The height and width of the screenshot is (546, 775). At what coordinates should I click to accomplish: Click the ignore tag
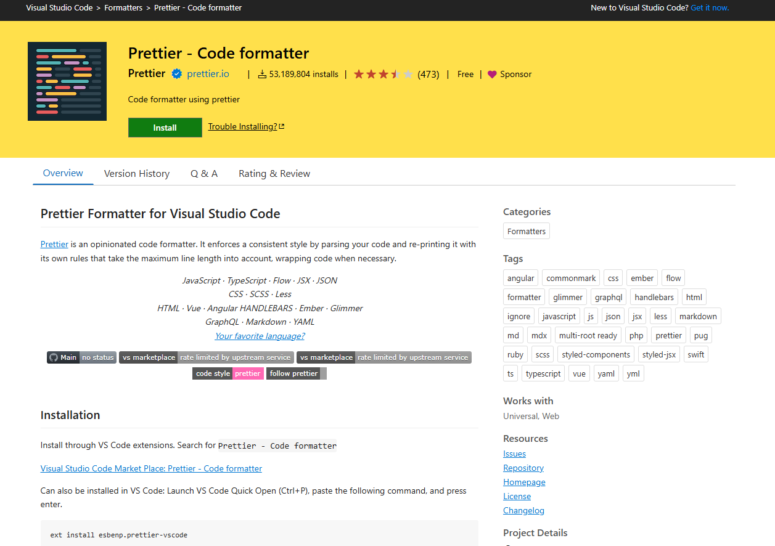click(519, 316)
